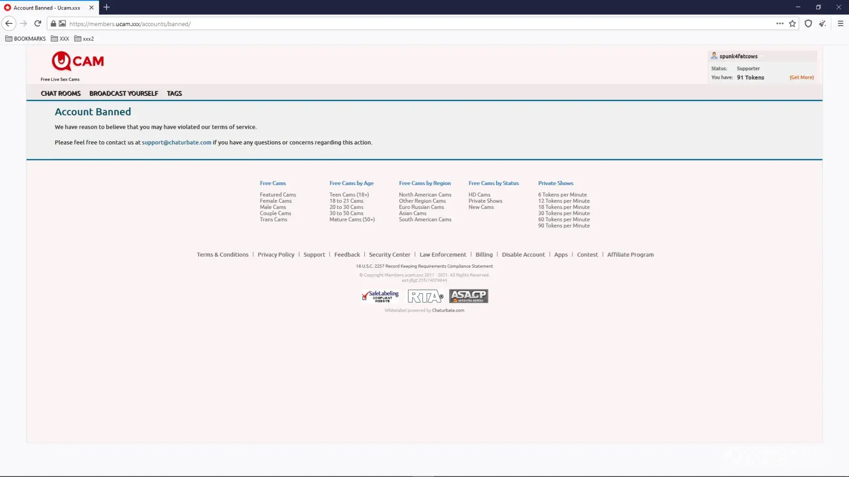849x477 pixels.
Task: Open the TAGS navigation item
Action: (174, 93)
